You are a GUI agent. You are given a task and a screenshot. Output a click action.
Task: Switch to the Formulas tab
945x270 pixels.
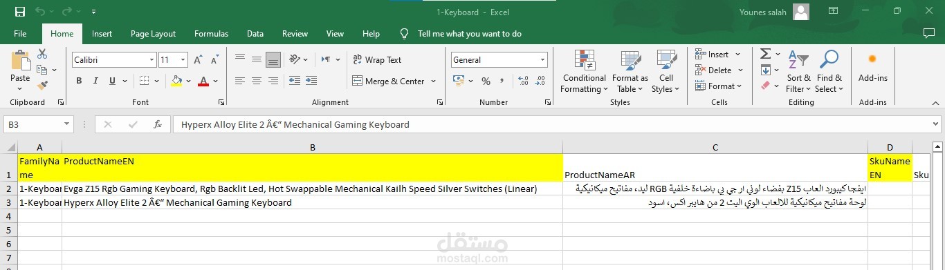tap(211, 33)
